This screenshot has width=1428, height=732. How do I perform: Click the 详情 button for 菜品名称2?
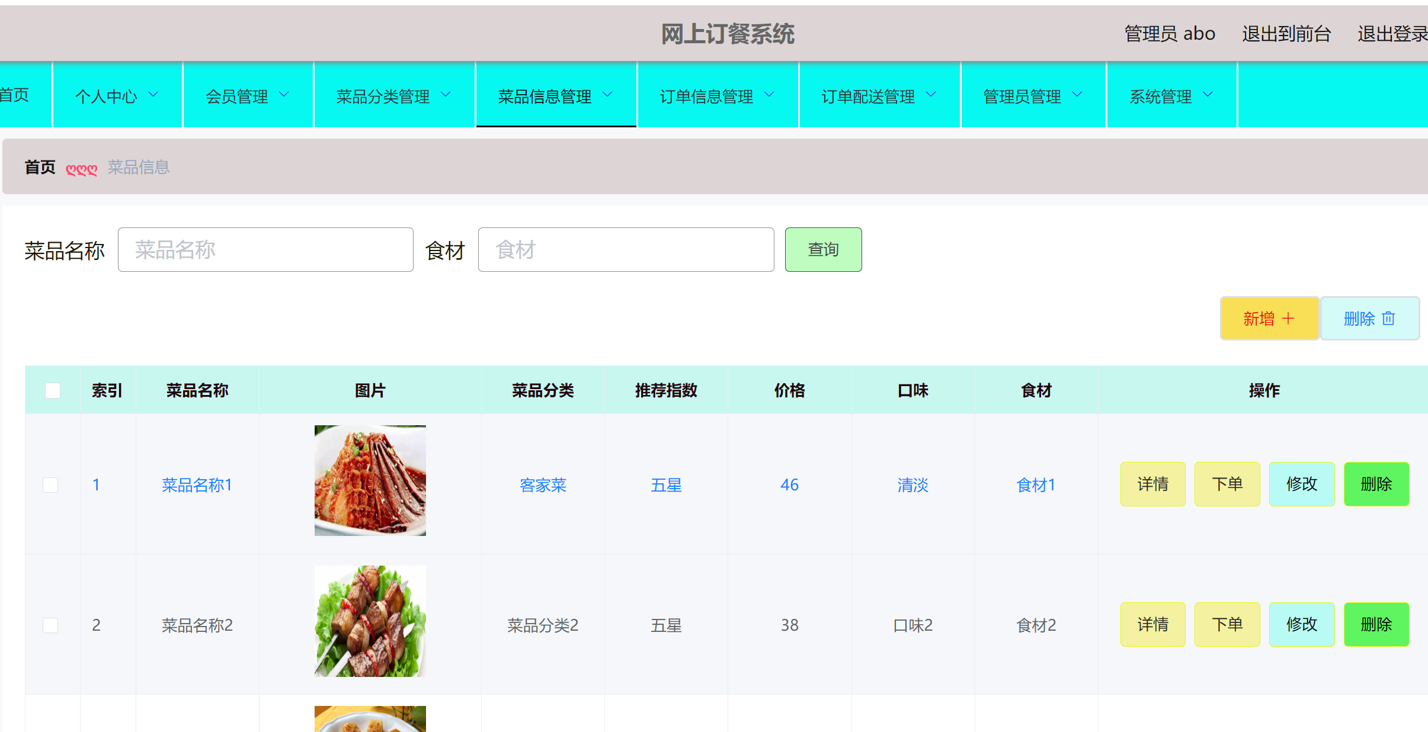1152,624
